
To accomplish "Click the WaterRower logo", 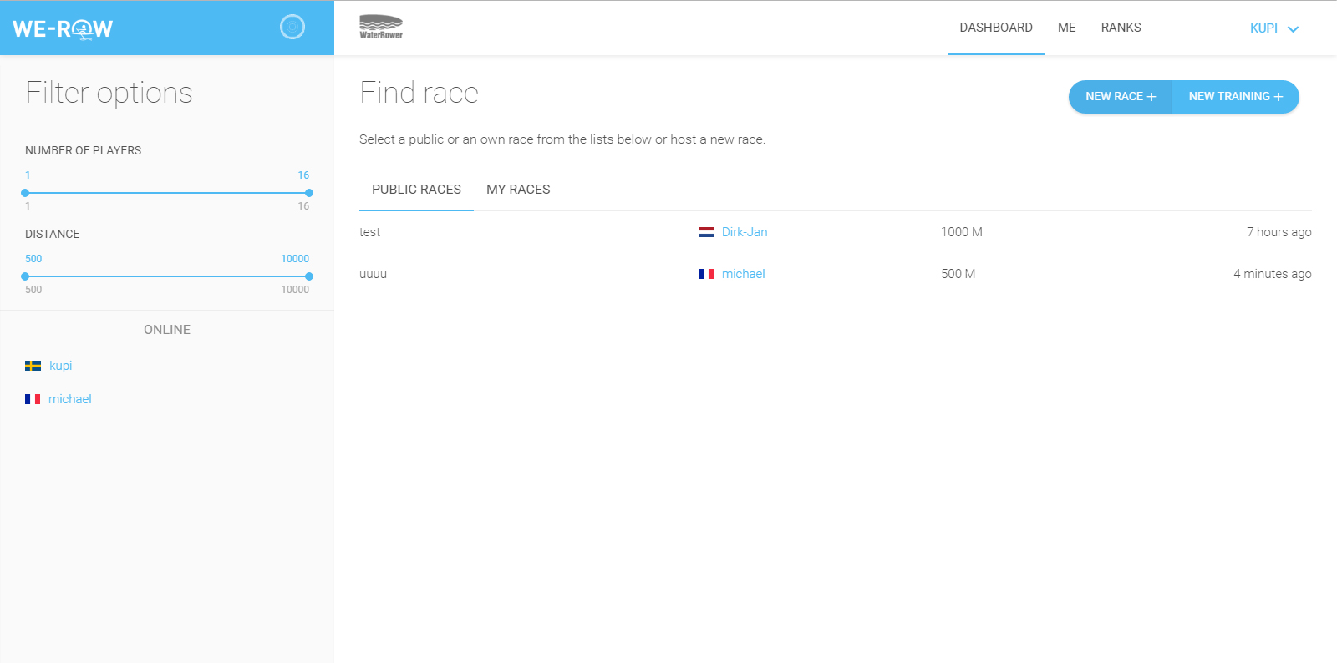I will 381,27.
